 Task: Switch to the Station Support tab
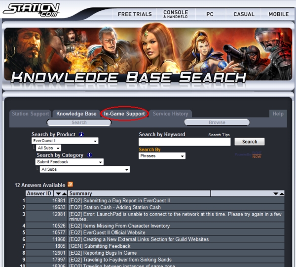tap(31, 114)
